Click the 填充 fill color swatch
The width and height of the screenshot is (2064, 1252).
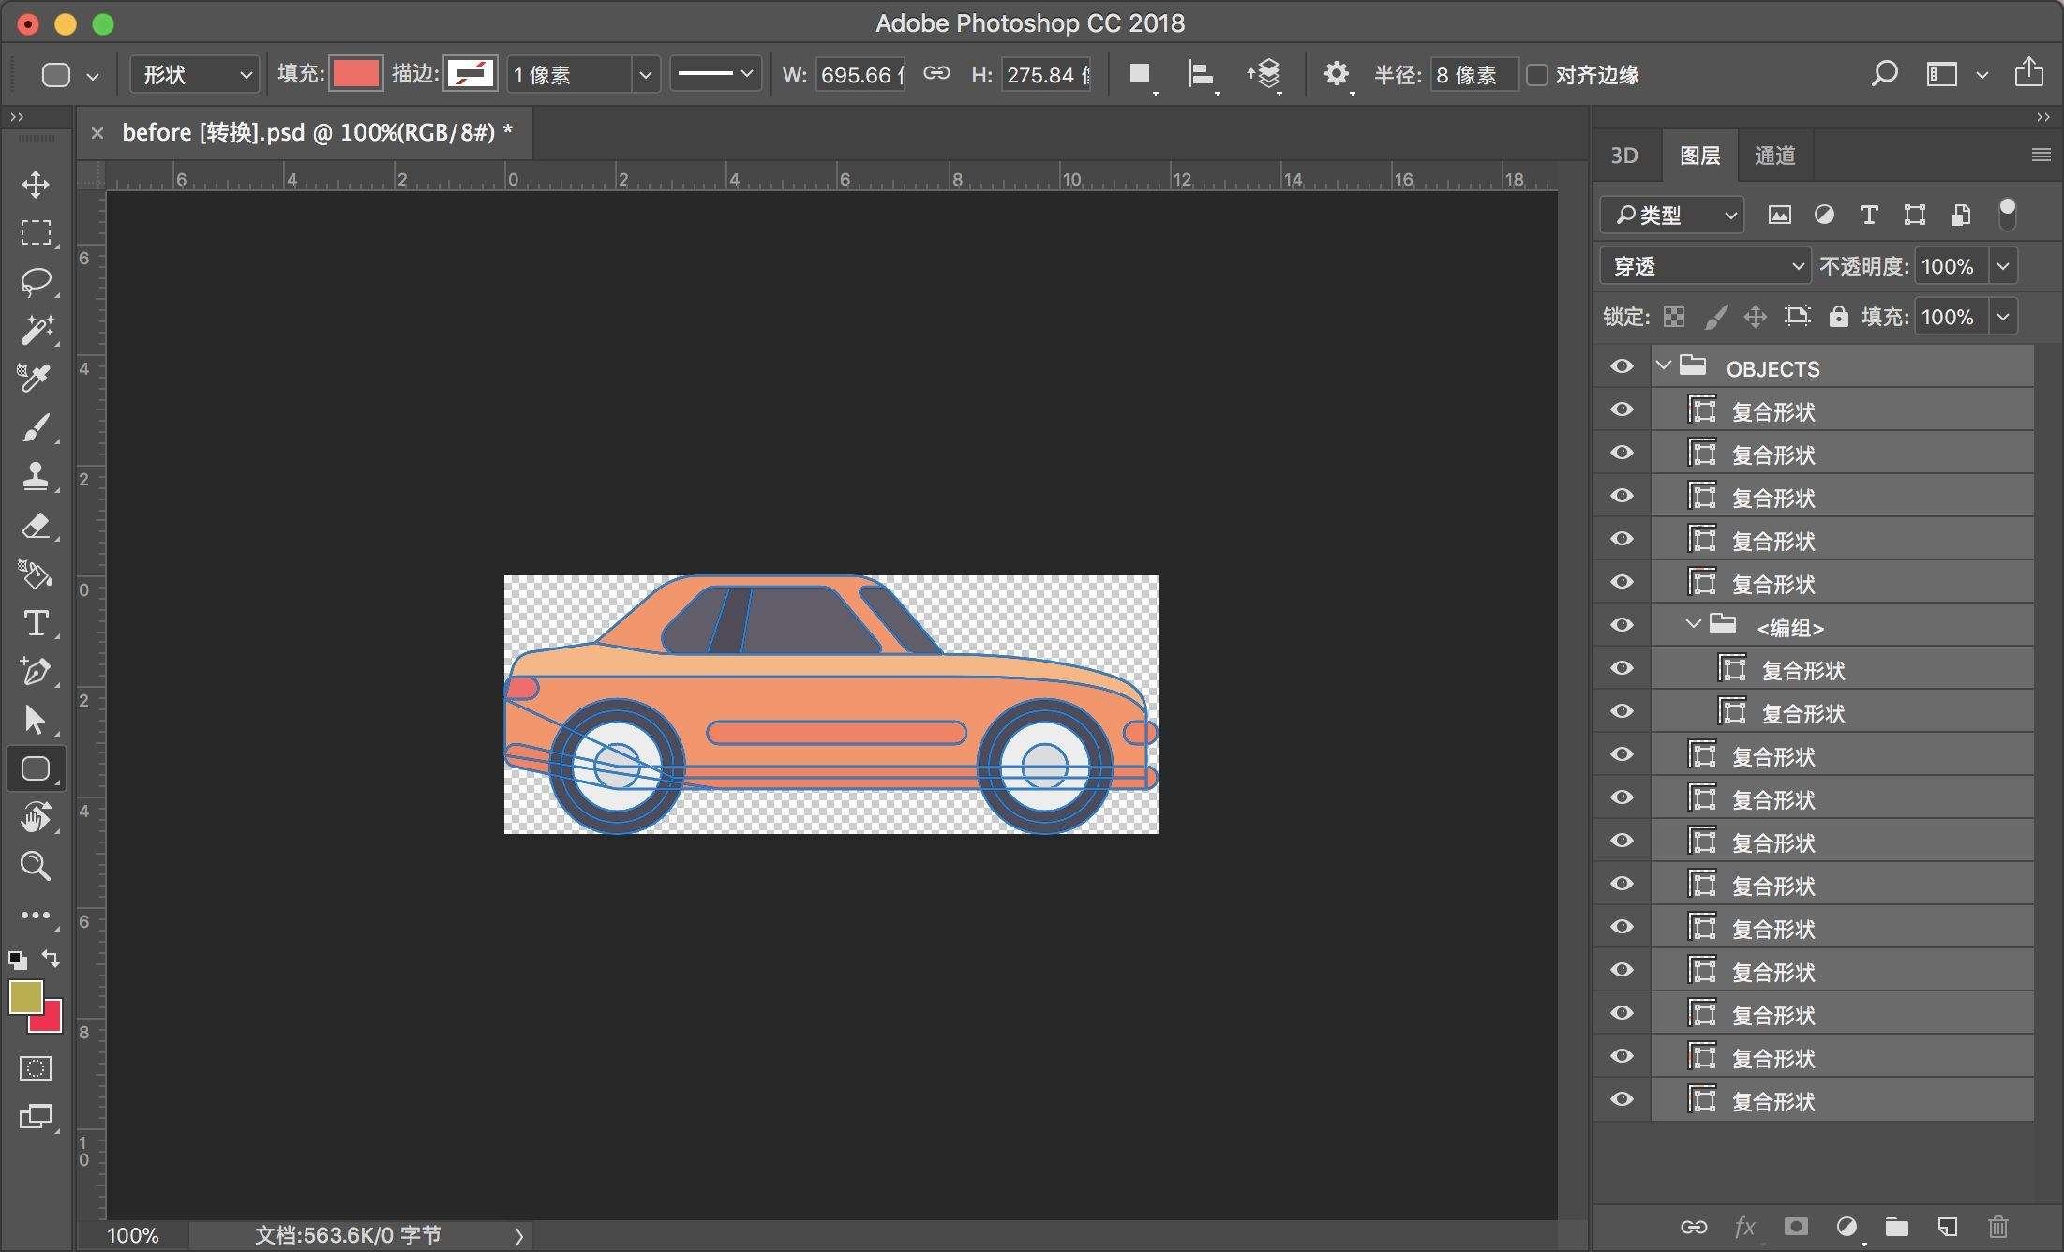coord(355,74)
